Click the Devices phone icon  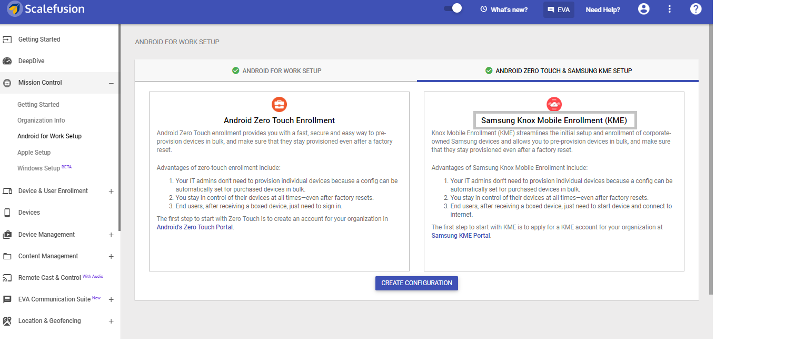coord(7,213)
